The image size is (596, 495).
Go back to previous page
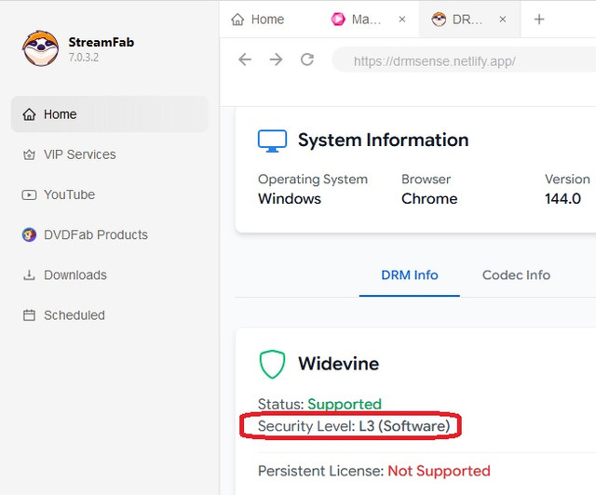(x=245, y=60)
